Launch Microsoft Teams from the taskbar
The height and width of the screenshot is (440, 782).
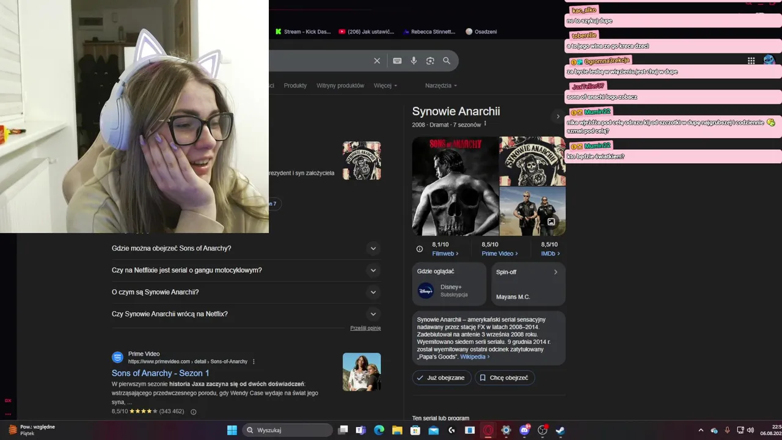(x=361, y=430)
